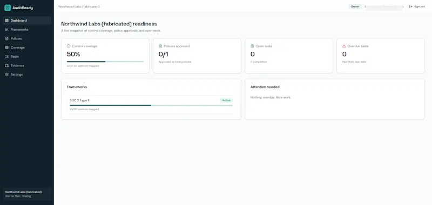This screenshot has height=205, width=432.
Task: Click the Overdue tasks warning triangle icon
Action: pos(344,46)
